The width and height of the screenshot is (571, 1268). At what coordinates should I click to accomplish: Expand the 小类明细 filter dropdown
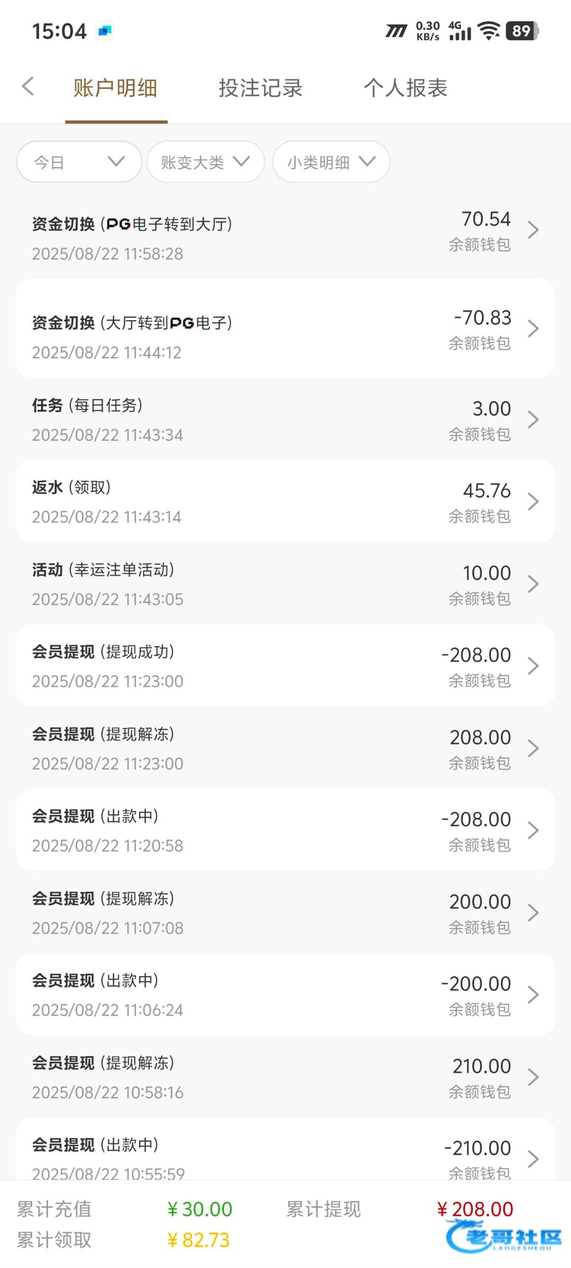[331, 162]
